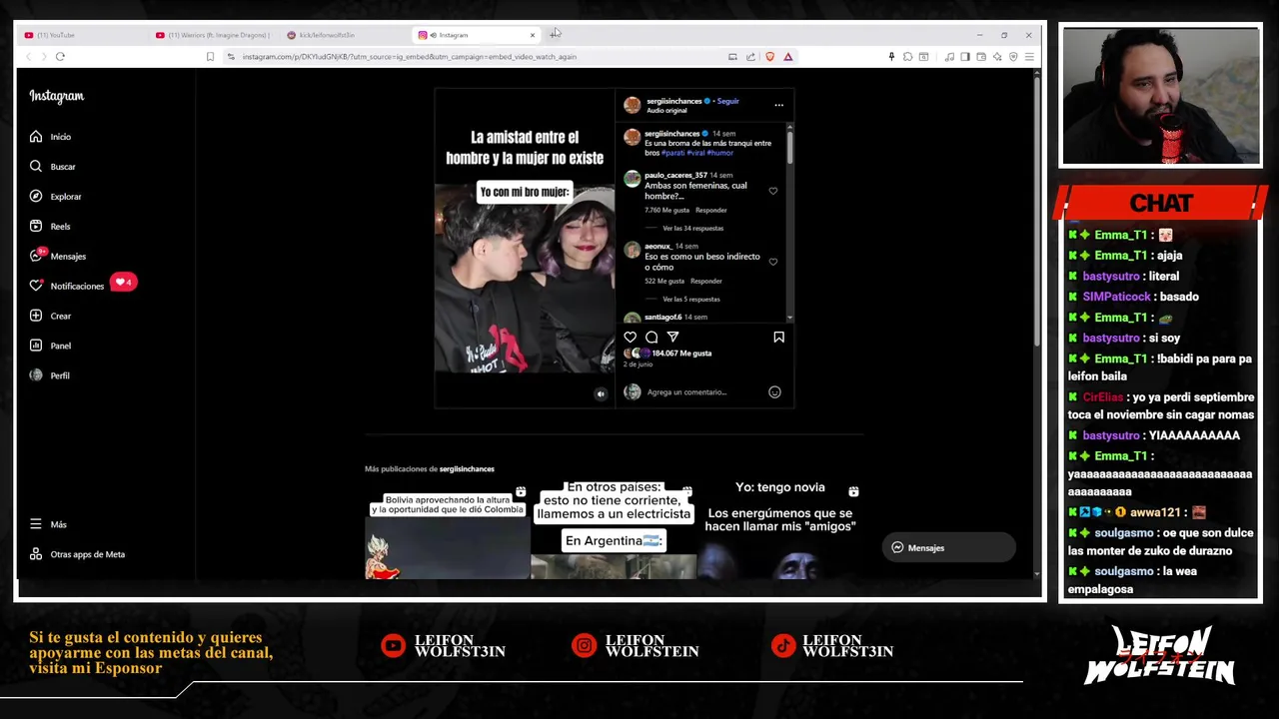Click the music note toolbar icon
Viewport: 1279px width, 719px height.
click(949, 57)
